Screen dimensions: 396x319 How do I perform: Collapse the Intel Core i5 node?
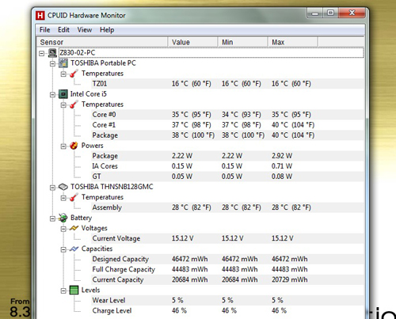point(52,95)
